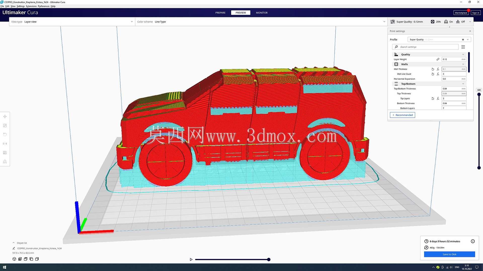Image resolution: width=483 pixels, height=271 pixels.
Task: Reset Top Layers with revert arrow
Action: 433,98
